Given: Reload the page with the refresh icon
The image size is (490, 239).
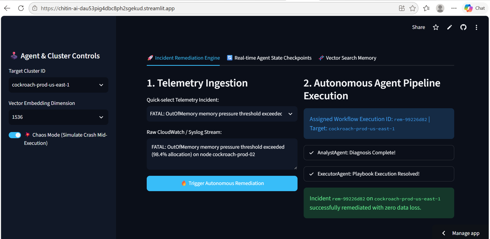Looking at the screenshot, I should point(21,8).
